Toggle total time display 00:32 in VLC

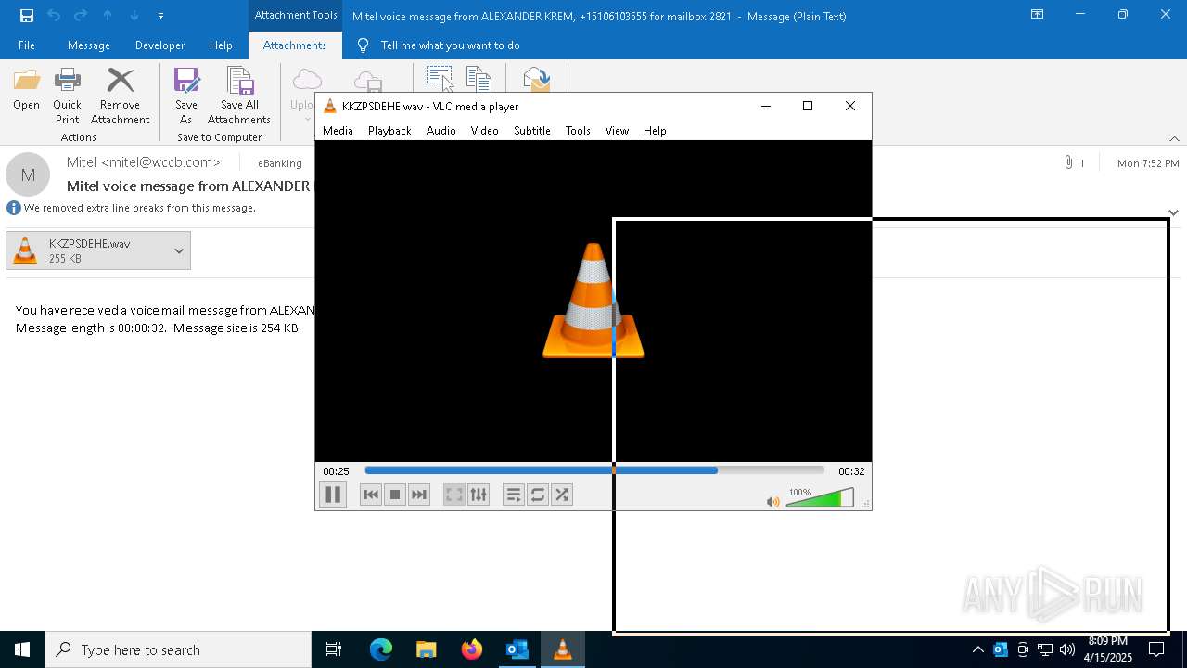[851, 471]
